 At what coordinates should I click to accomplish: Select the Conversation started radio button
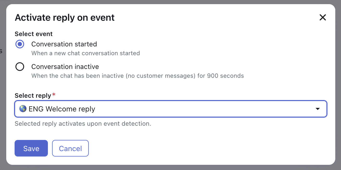pos(20,44)
